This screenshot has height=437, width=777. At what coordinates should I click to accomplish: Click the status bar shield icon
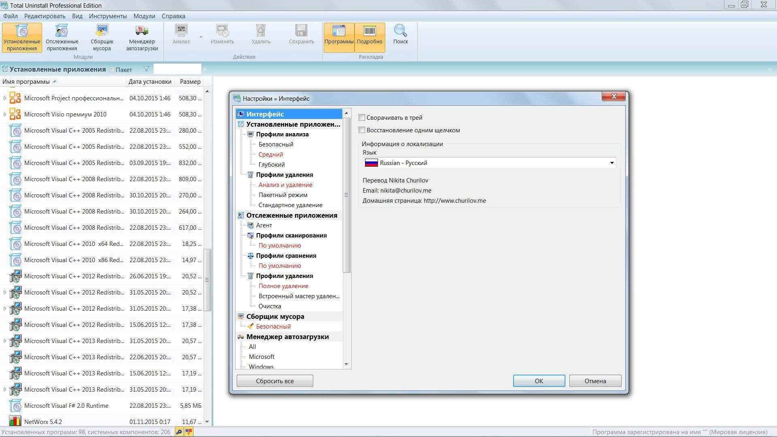pos(189,432)
